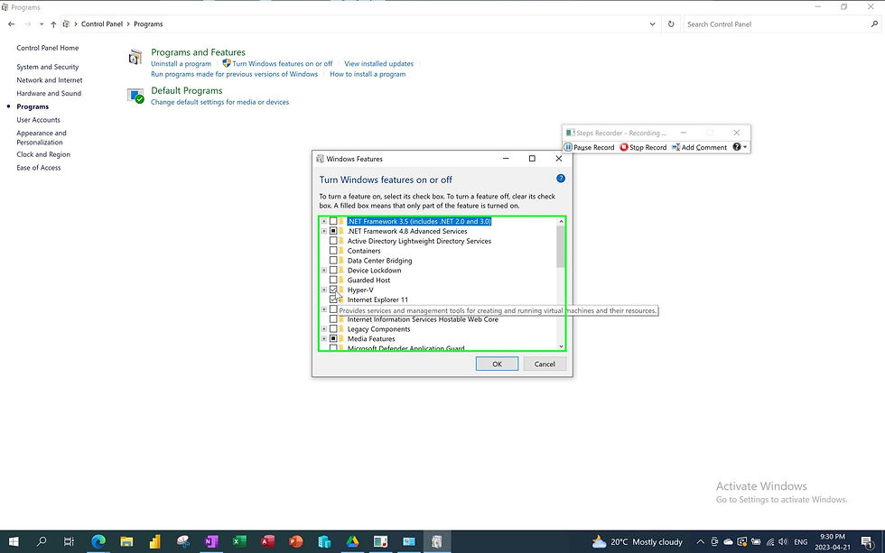Open Google Drive from the taskbar
885x553 pixels.
(x=352, y=542)
